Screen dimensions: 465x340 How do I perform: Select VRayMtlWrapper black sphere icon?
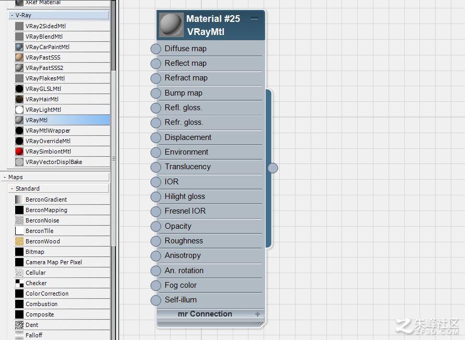tap(19, 131)
